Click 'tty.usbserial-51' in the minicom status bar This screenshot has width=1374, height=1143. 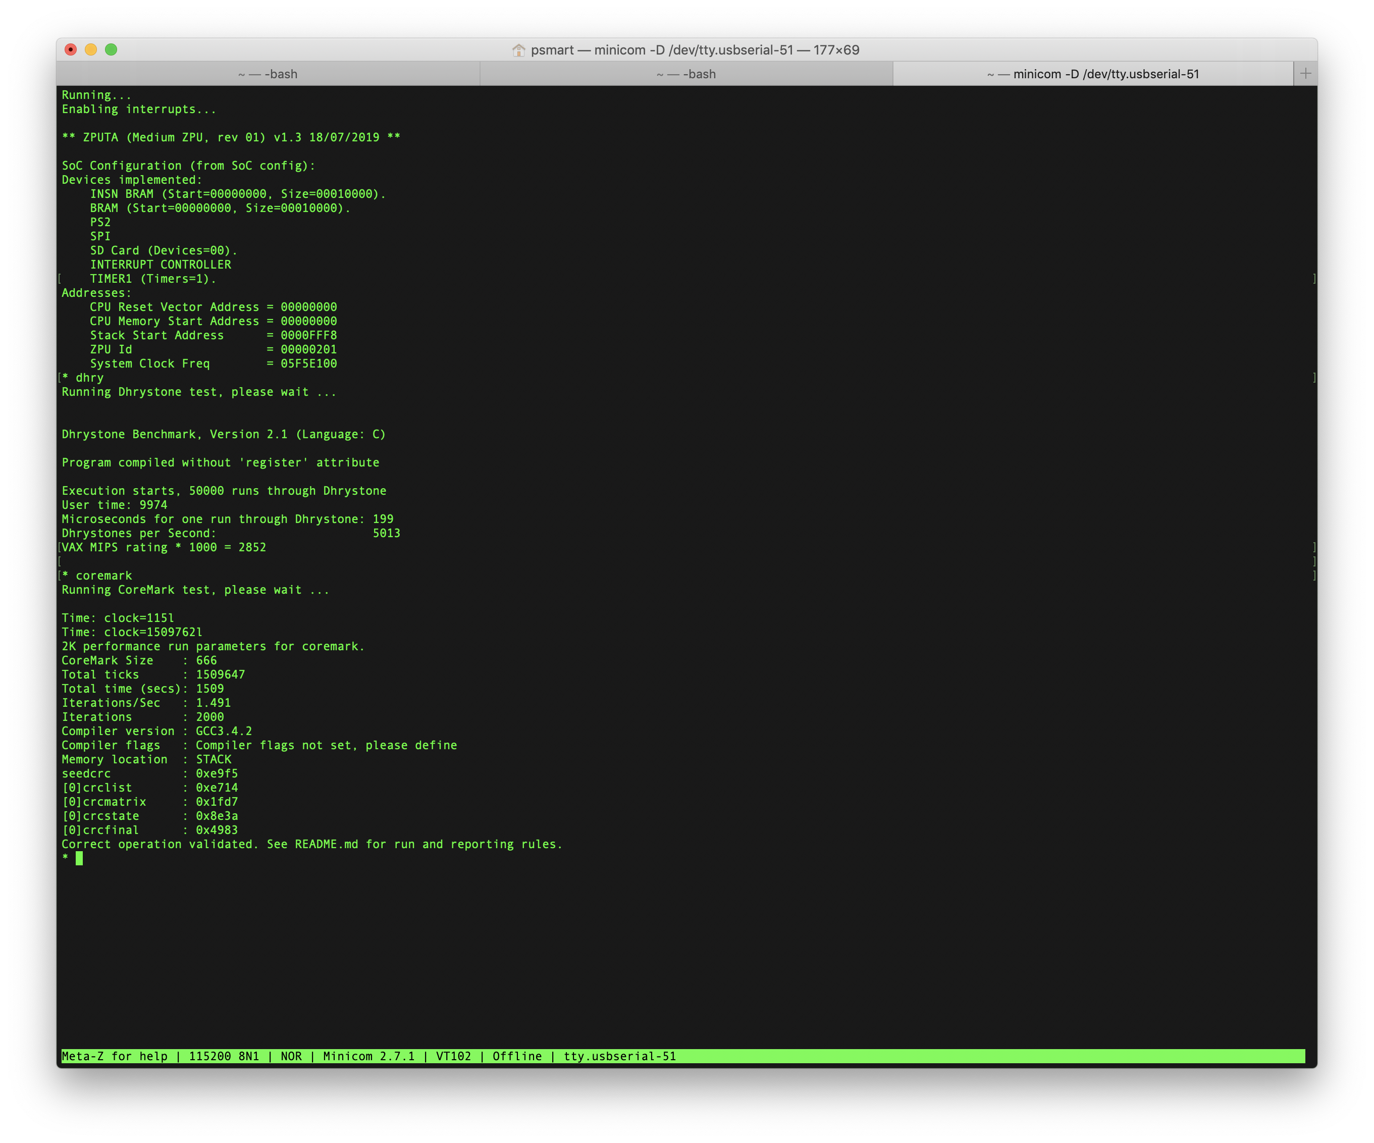619,1056
